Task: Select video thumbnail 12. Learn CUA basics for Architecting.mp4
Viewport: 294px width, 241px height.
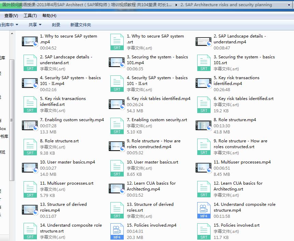Action: [x=117, y=188]
